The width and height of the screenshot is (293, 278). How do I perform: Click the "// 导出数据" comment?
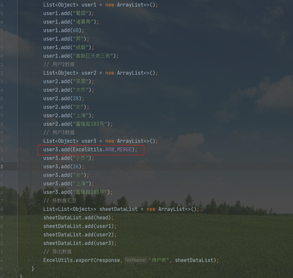[x=58, y=252]
